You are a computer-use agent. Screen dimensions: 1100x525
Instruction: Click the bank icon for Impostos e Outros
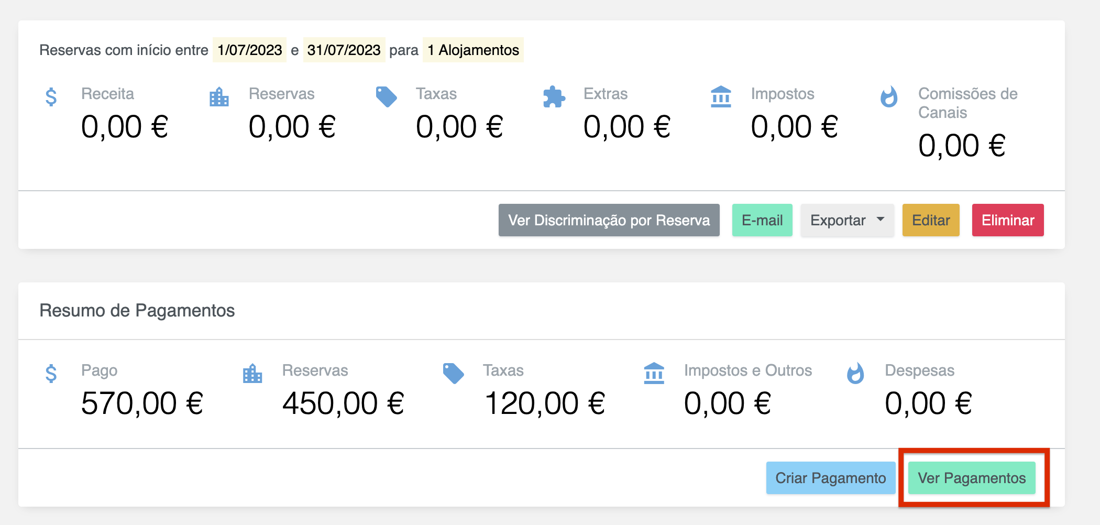coord(654,374)
